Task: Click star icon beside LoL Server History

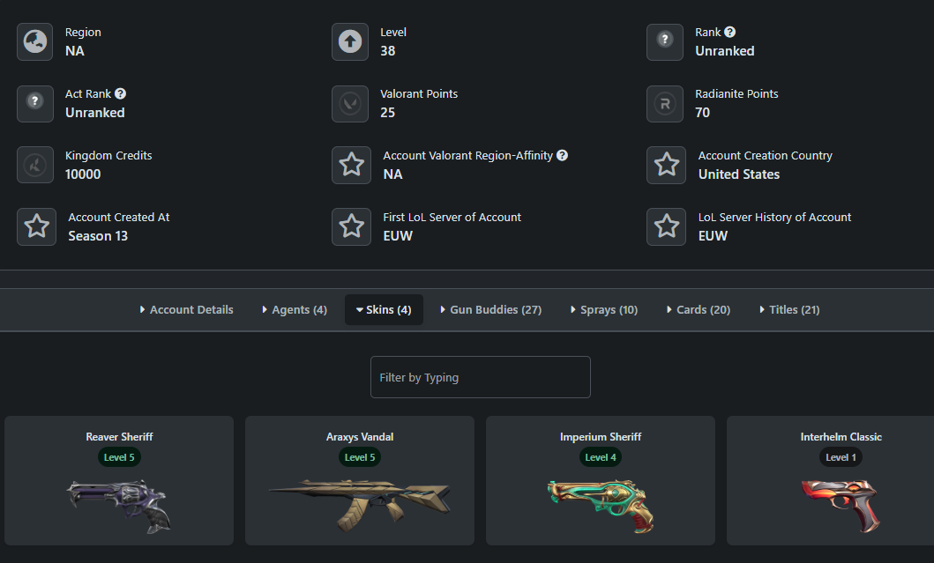Action: click(667, 226)
